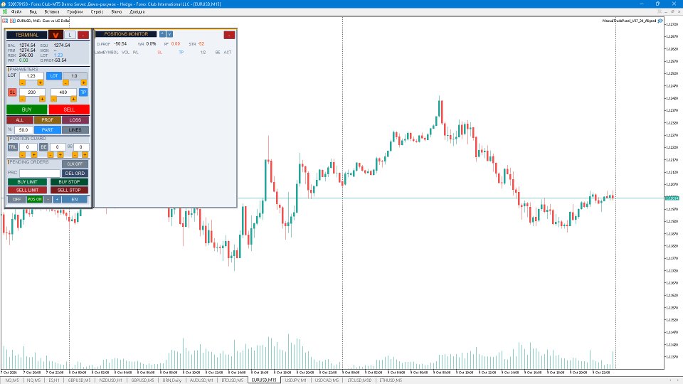
Task: Toggle the blue TP take profit button
Action: 83,92
